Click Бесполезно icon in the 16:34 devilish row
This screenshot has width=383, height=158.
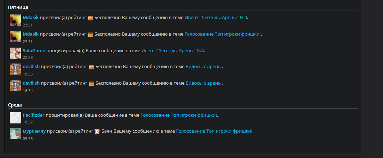[91, 84]
